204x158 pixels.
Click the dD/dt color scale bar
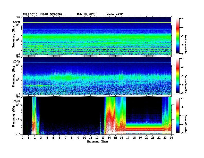point(178,76)
